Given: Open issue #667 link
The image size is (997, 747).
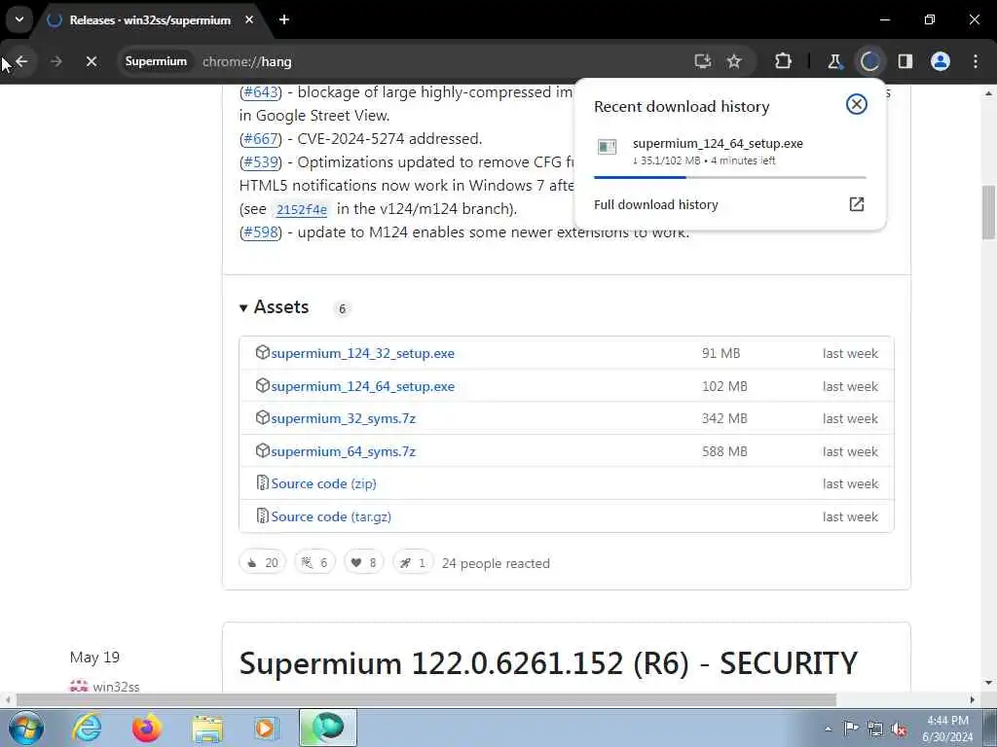Looking at the screenshot, I should click(x=261, y=138).
